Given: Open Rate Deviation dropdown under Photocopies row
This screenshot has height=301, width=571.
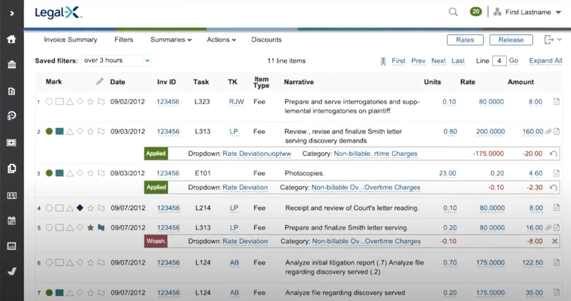Looking at the screenshot, I should pos(245,188).
